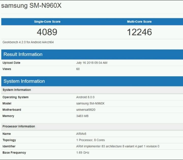Select the 'July 16 2018 09:04 AM' value
The width and height of the screenshot is (183, 160).
click(x=92, y=63)
